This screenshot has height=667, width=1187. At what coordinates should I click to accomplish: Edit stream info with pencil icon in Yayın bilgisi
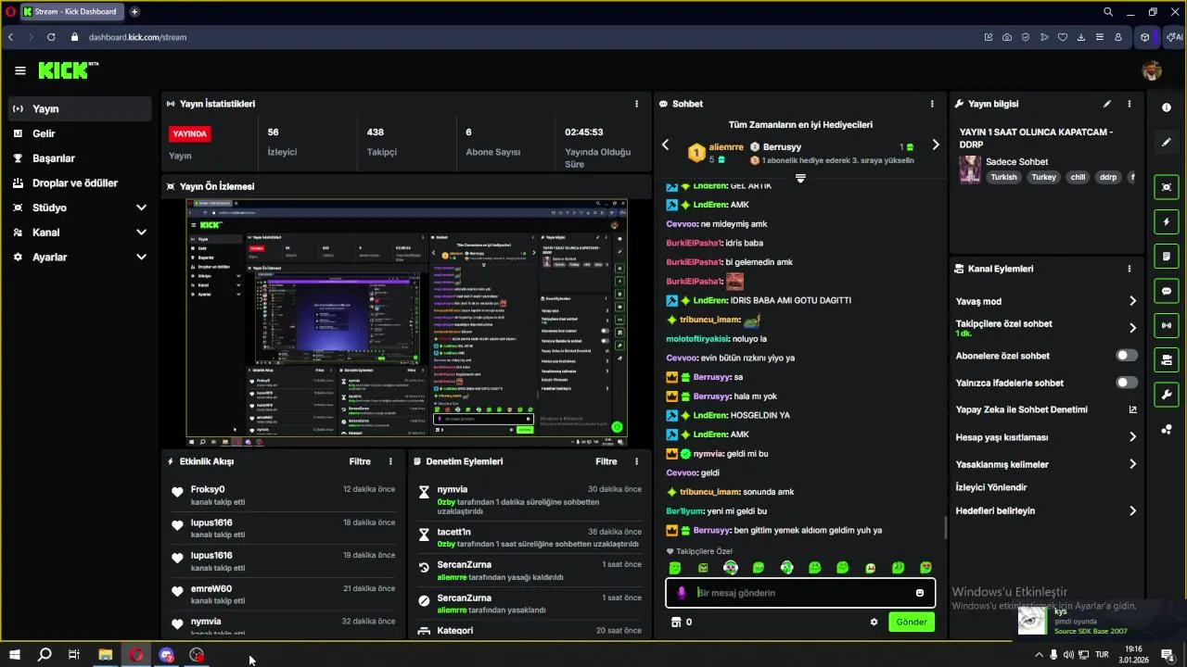[1106, 104]
